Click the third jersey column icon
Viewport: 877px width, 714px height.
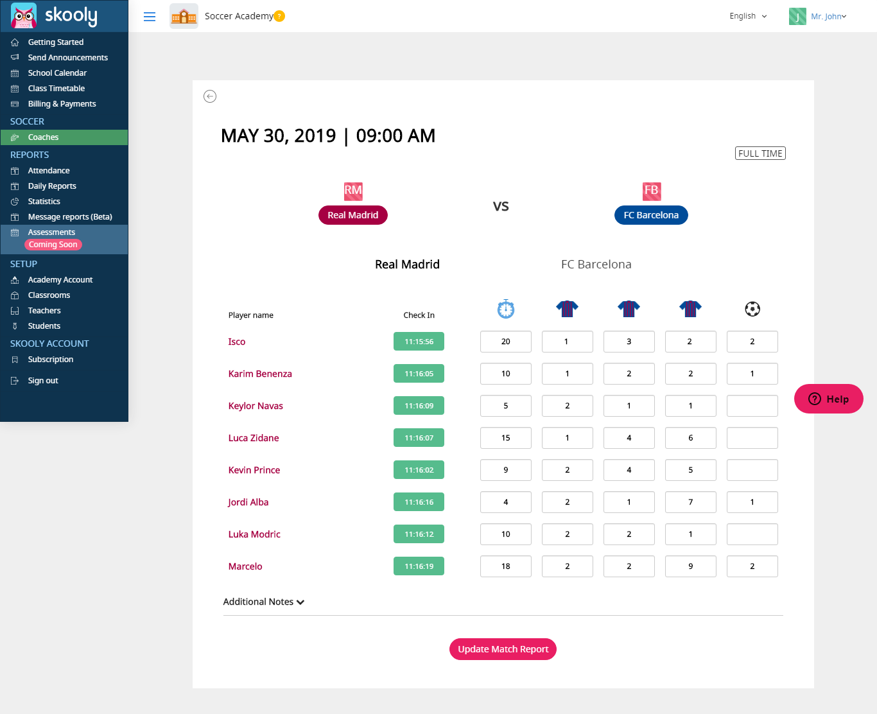coord(691,309)
